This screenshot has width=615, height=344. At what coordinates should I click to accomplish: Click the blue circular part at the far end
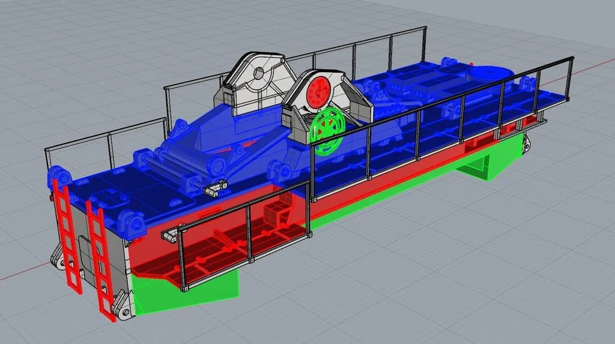pos(492,73)
